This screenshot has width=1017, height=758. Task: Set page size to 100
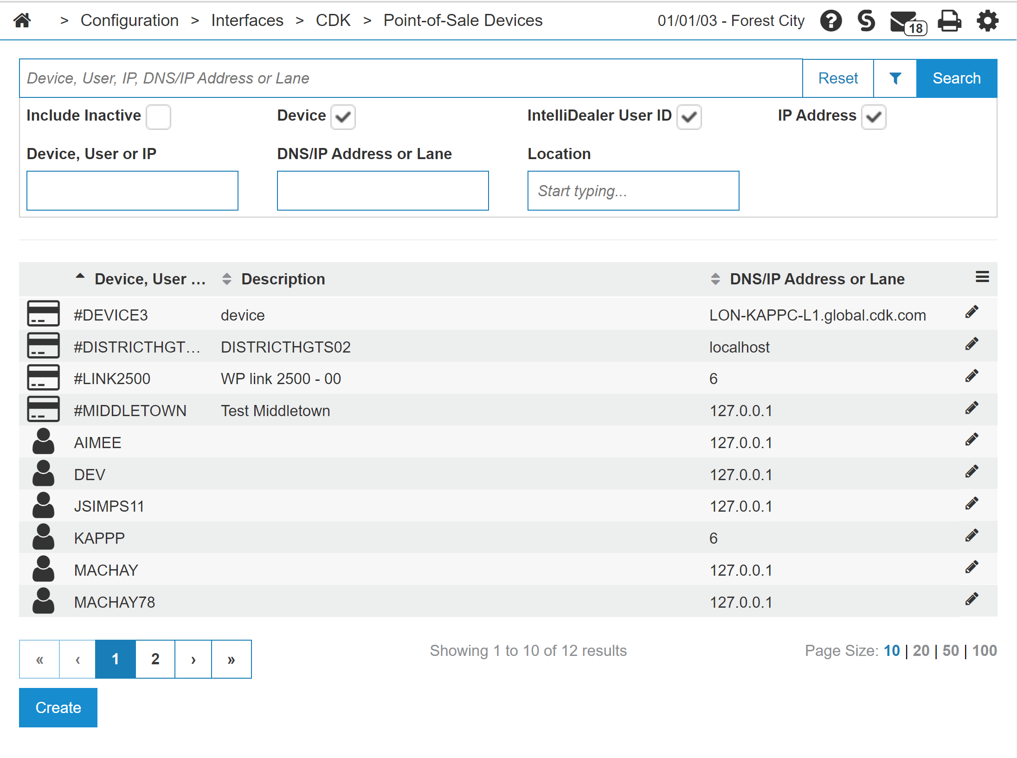985,650
